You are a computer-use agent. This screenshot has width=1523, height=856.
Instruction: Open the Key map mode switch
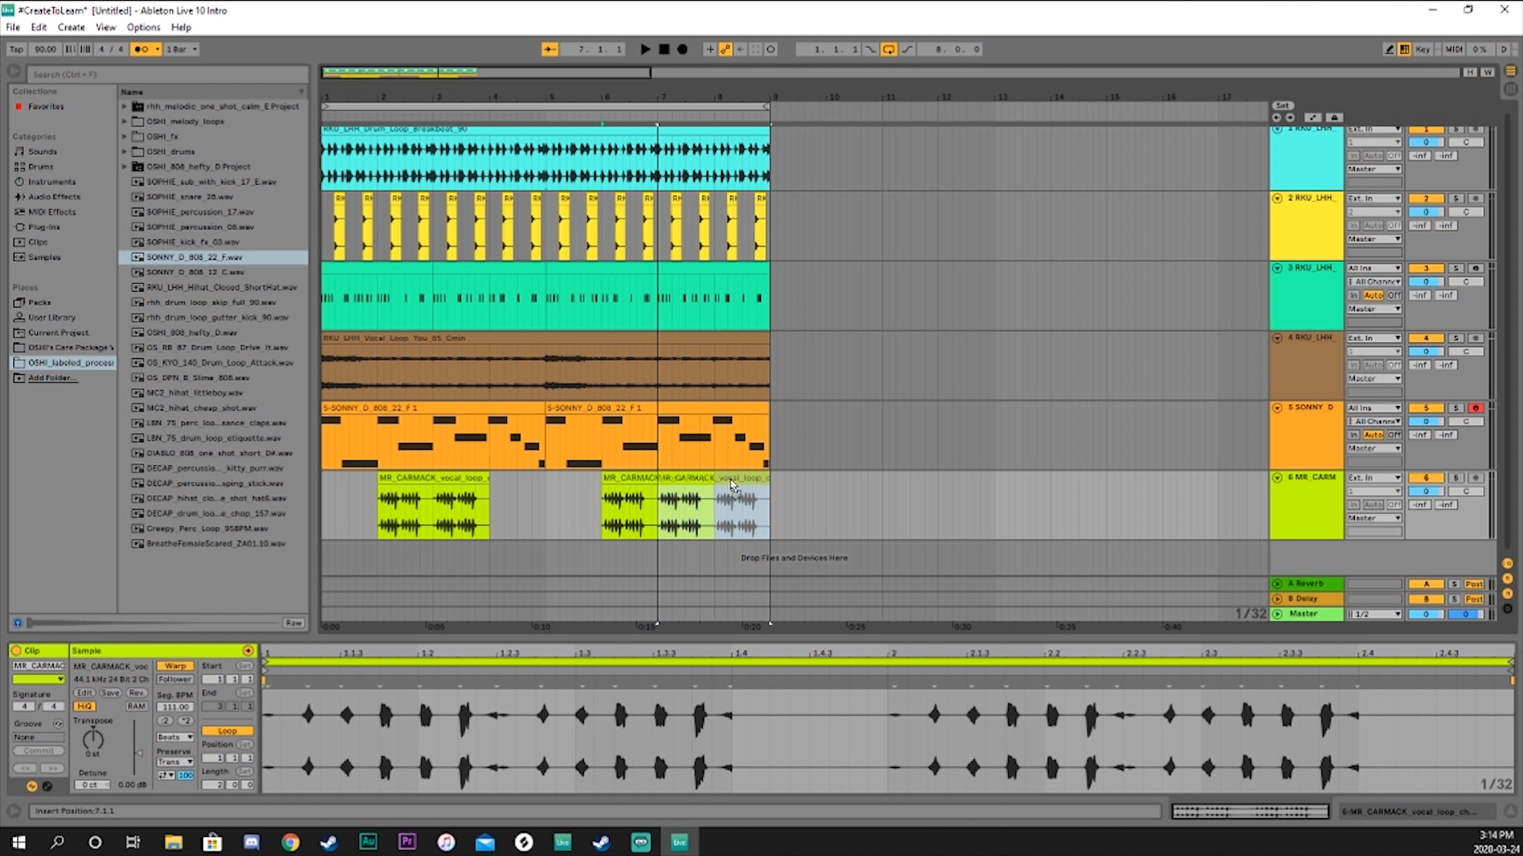click(x=1422, y=49)
